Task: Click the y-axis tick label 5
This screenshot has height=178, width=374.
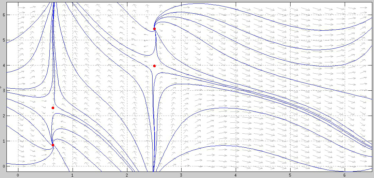Action: tap(3, 40)
